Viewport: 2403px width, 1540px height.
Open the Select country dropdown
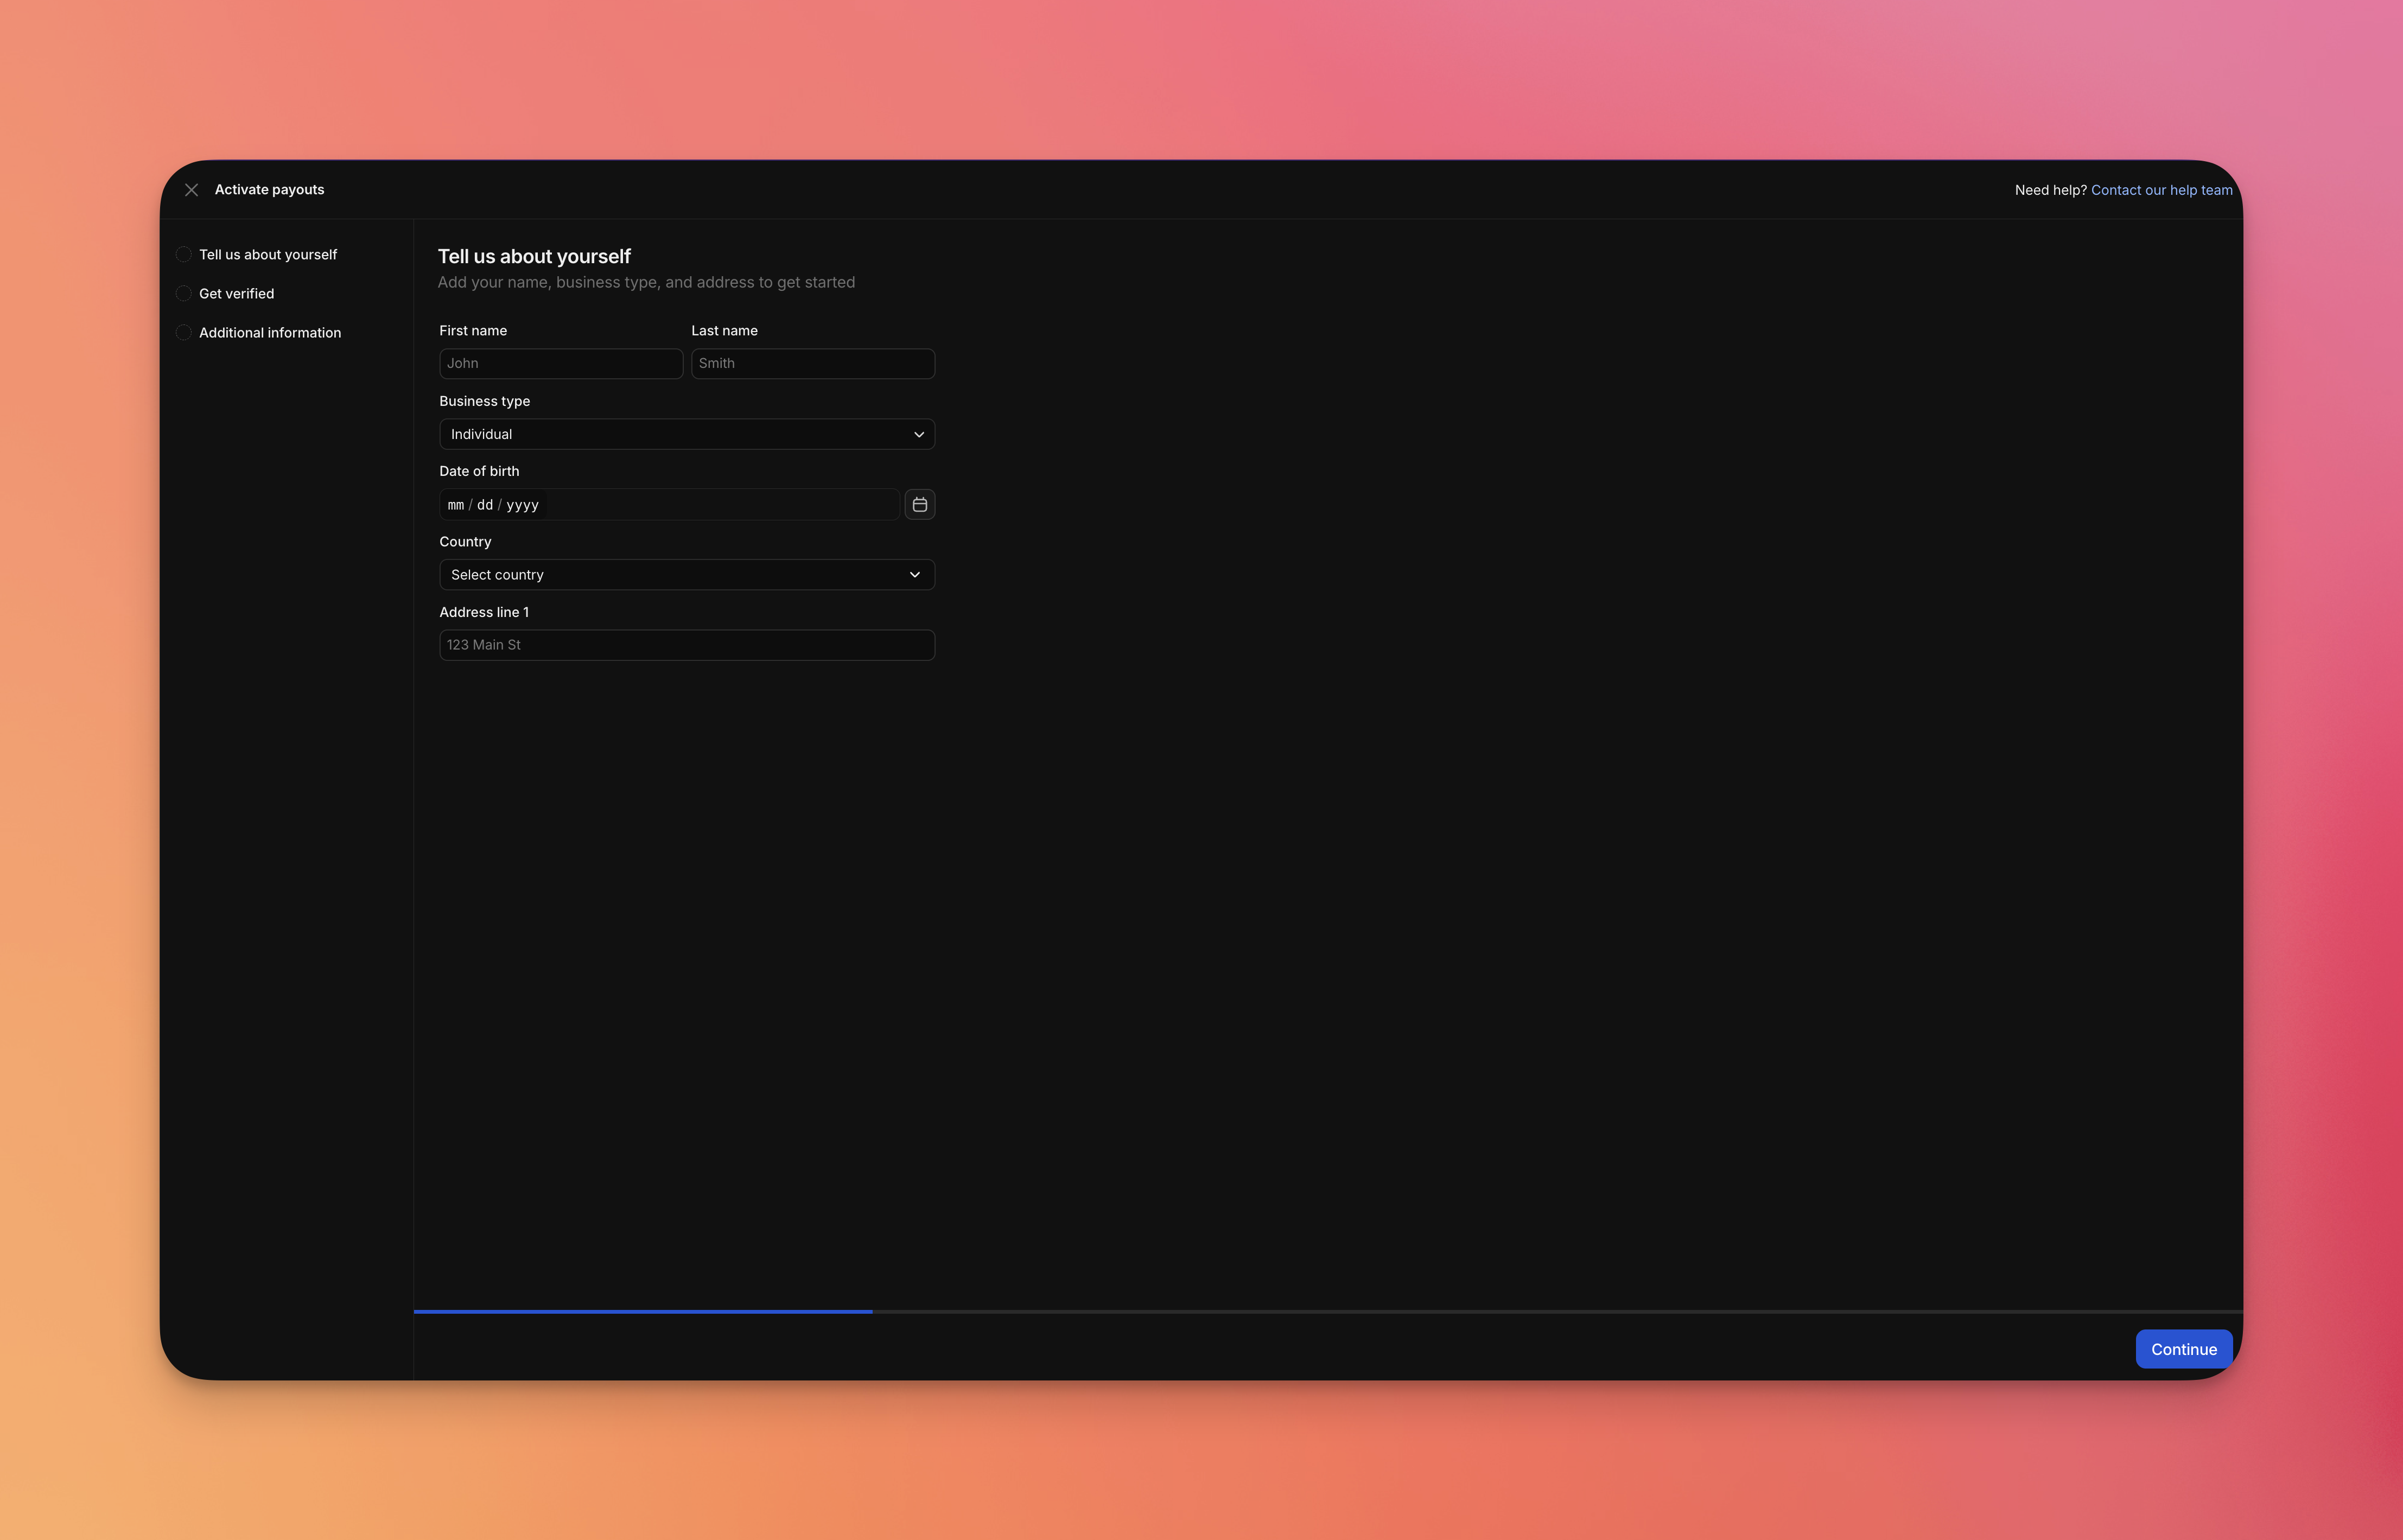tap(686, 574)
